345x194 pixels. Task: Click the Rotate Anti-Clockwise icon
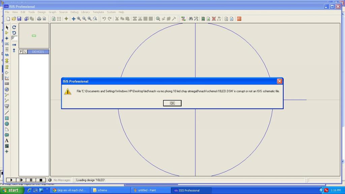[14, 33]
